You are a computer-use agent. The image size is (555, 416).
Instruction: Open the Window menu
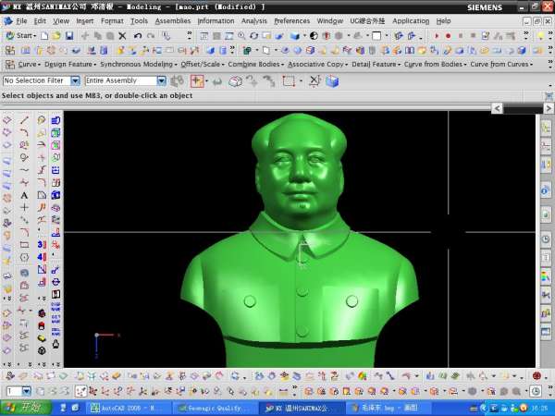point(330,21)
